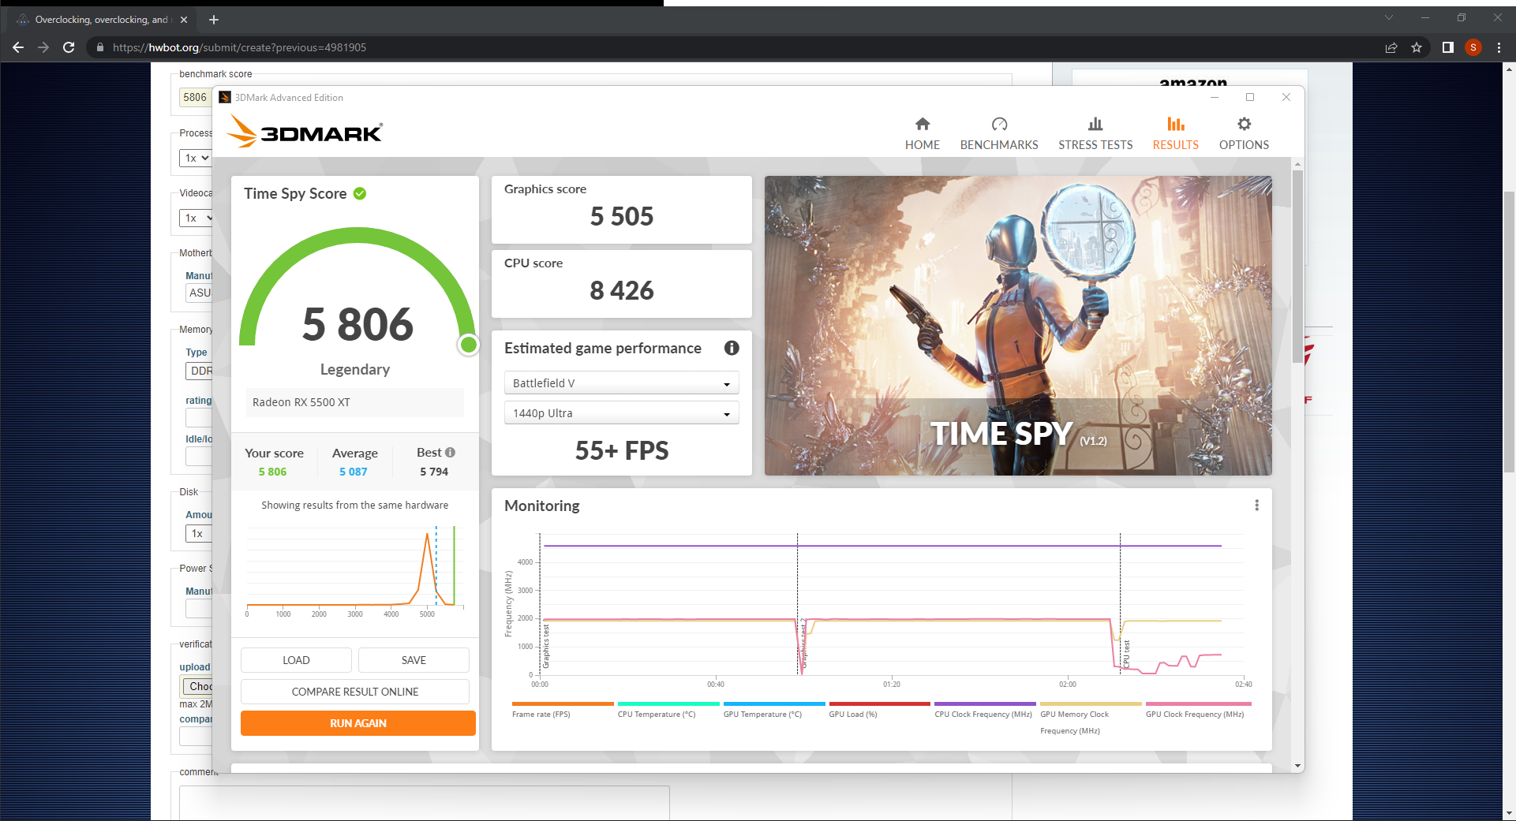Click the Time Spy artwork thumbnail

(1018, 326)
